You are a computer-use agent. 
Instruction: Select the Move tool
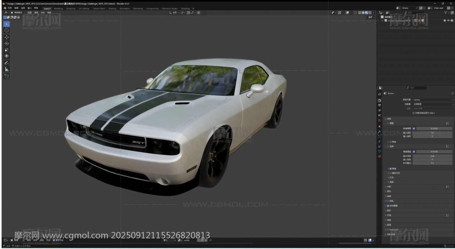tap(6, 37)
